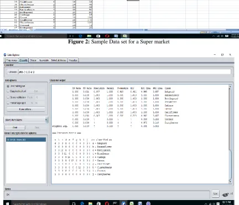
Task: Click bottom taskbar search box
Action: coord(40,203)
